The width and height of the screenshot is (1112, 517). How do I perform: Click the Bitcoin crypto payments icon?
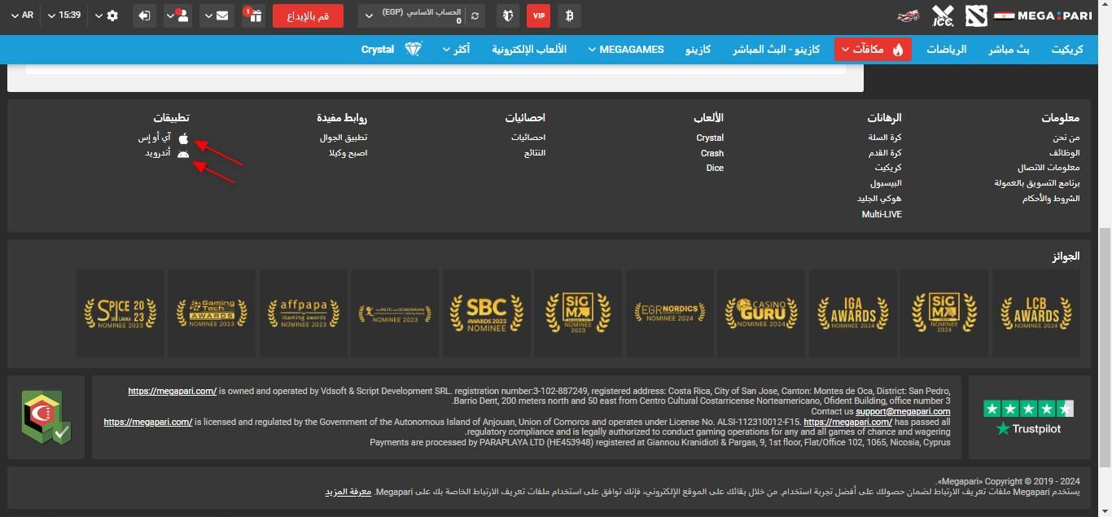click(x=569, y=15)
